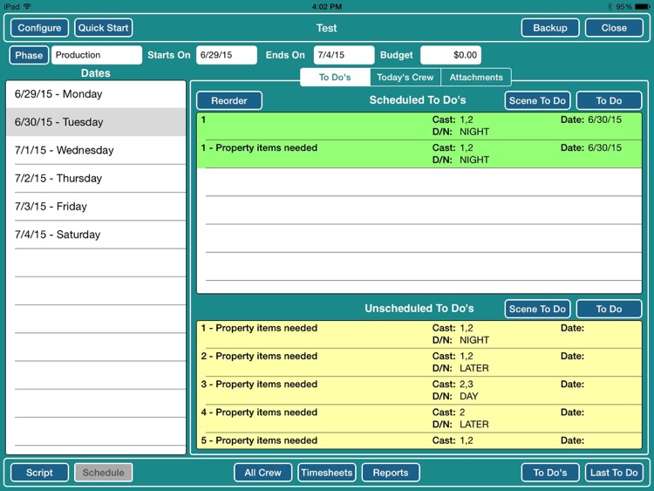654x491 pixels.
Task: Edit the Ends On date field
Action: pyautogui.click(x=344, y=55)
